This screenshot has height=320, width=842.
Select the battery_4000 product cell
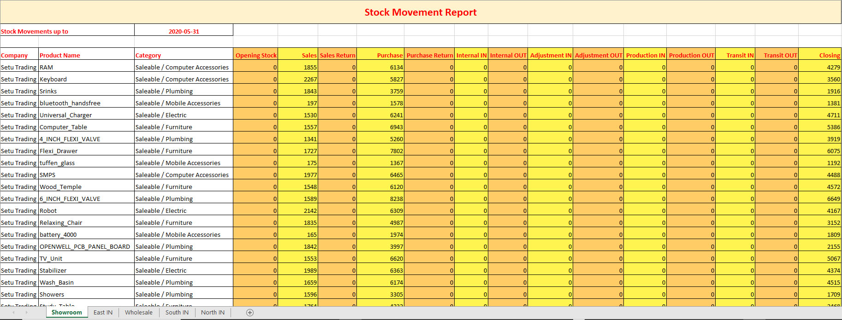(x=86, y=233)
